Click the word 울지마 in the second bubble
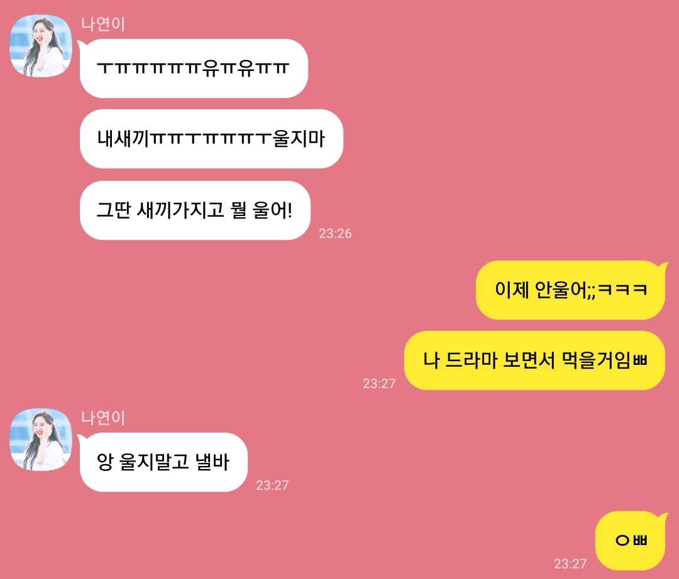Viewport: 679px width, 579px height. [299, 139]
